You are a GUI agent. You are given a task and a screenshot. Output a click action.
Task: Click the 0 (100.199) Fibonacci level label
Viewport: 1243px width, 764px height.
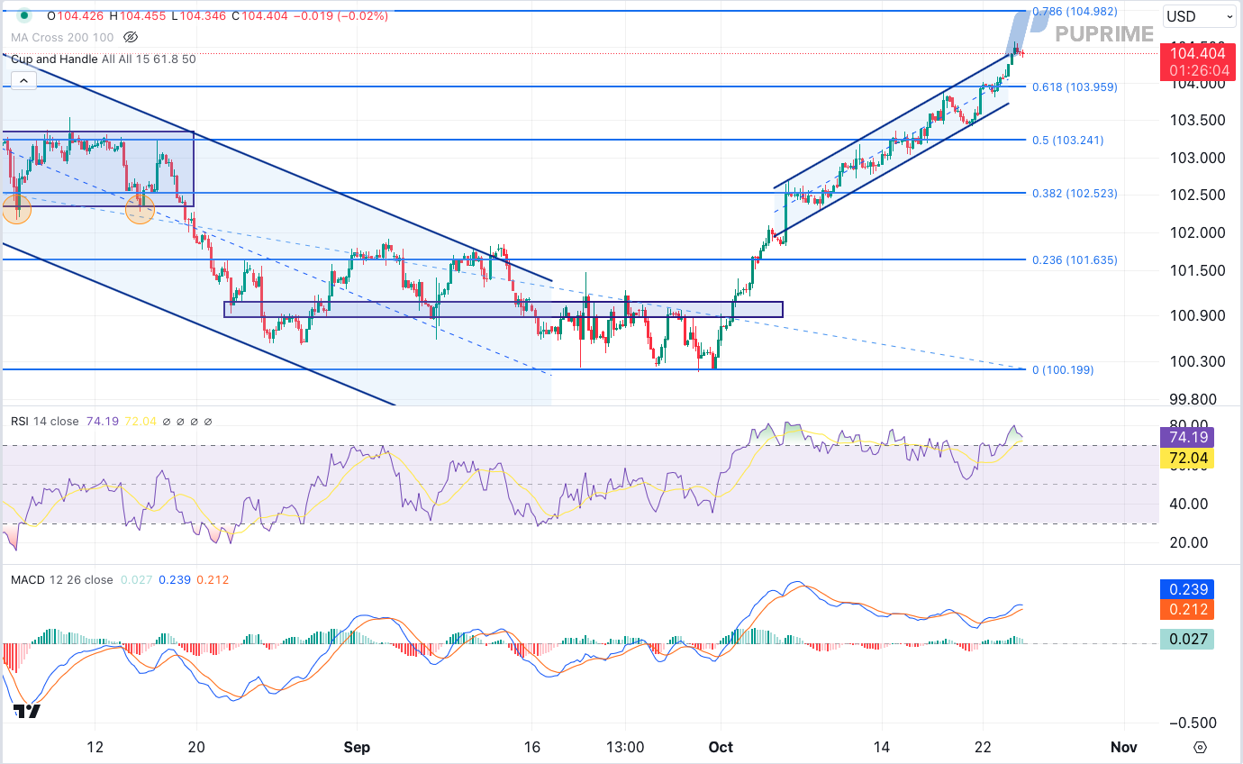(x=1063, y=369)
